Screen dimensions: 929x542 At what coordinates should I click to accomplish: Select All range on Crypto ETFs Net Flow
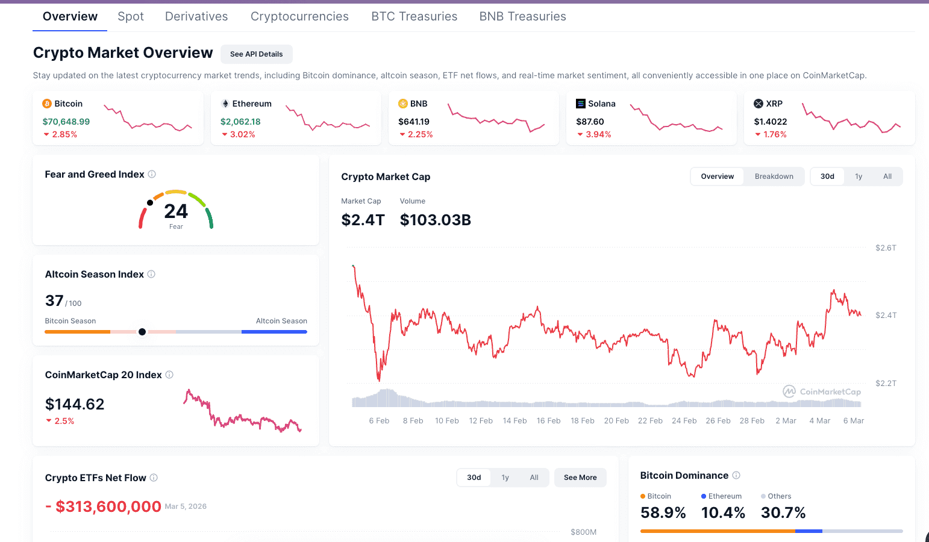(534, 478)
